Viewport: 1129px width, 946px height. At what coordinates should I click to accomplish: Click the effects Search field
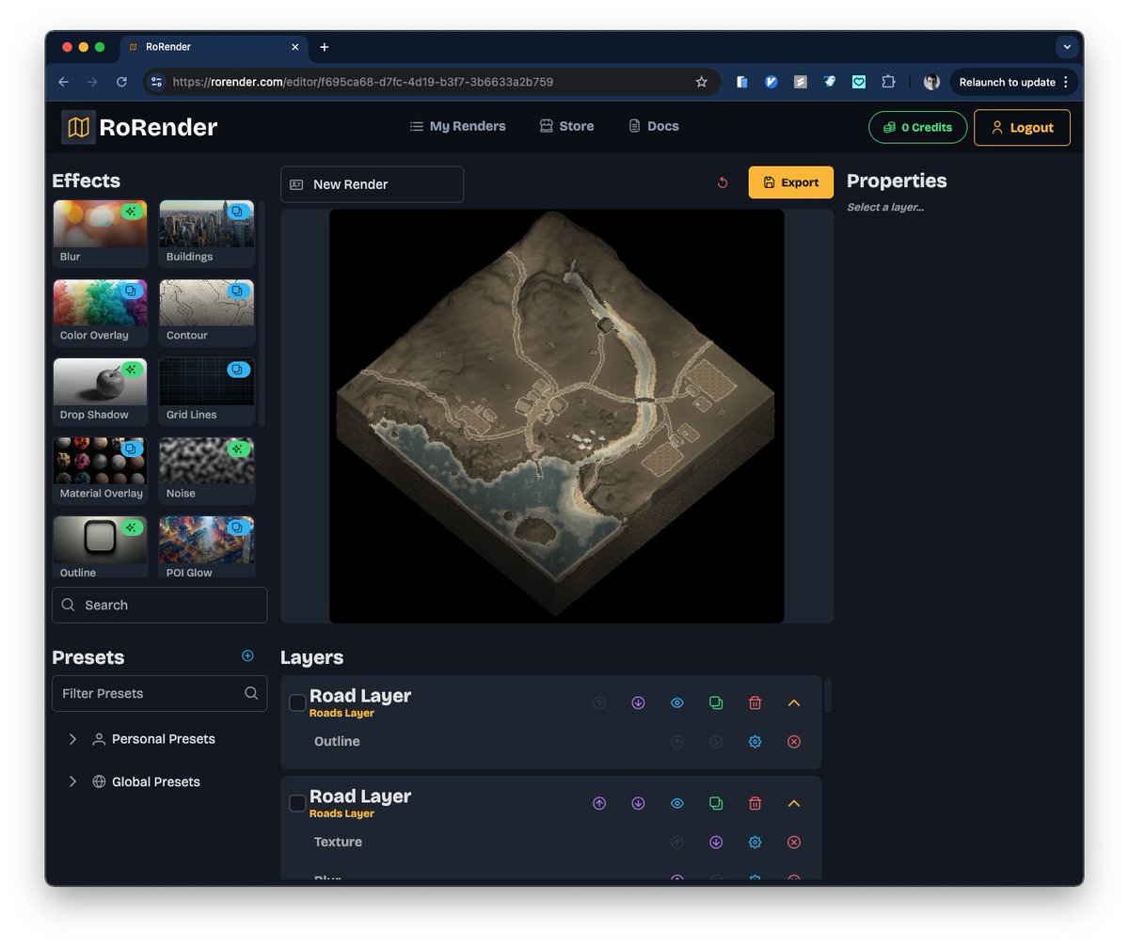pos(160,606)
